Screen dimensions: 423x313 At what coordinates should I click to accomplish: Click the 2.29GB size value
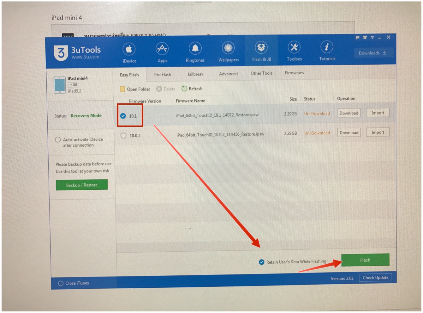(x=290, y=114)
